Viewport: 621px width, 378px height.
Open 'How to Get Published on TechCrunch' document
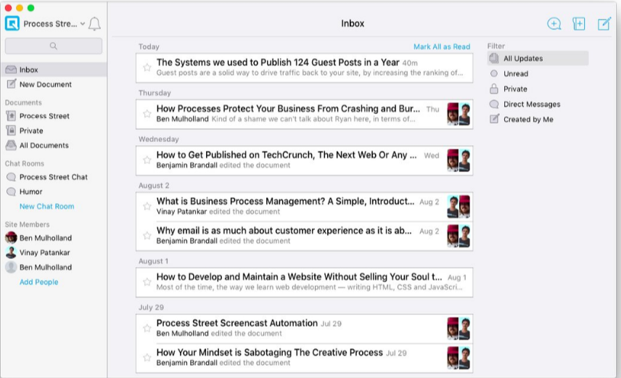click(304, 160)
